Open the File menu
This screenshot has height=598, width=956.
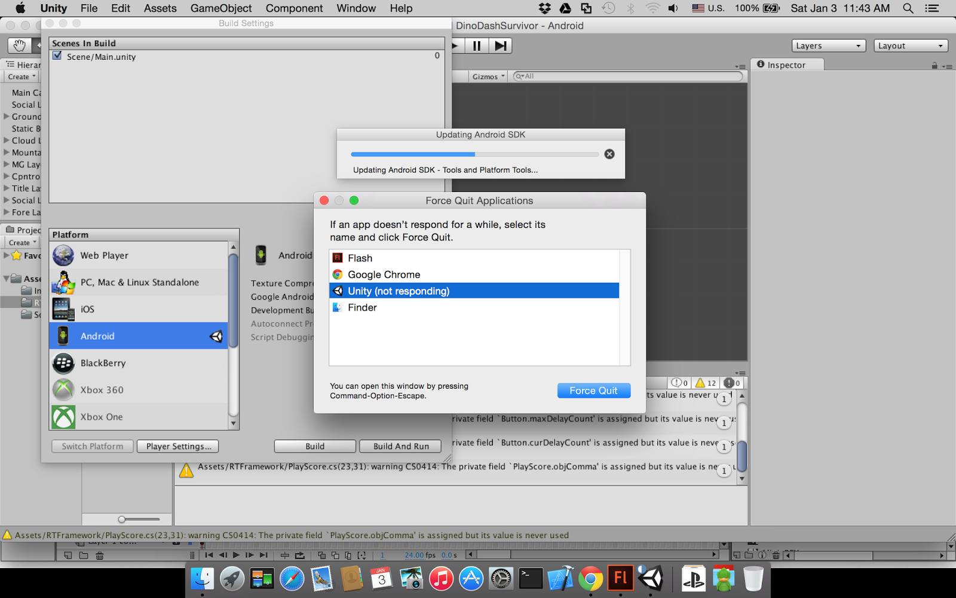point(89,8)
